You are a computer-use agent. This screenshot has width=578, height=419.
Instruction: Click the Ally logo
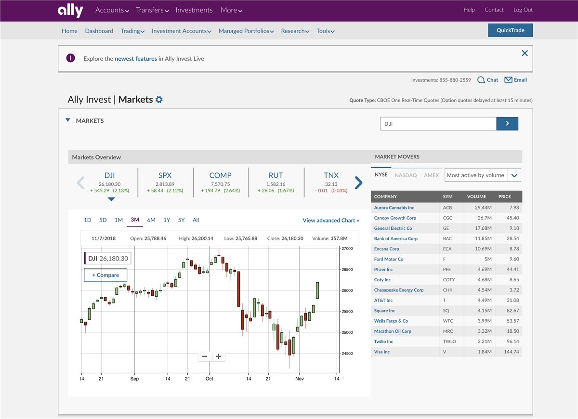pyautogui.click(x=70, y=10)
